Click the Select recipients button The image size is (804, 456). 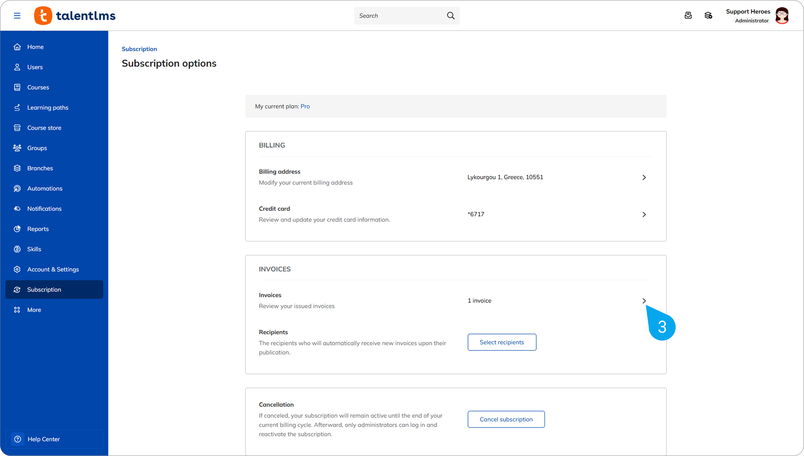502,342
